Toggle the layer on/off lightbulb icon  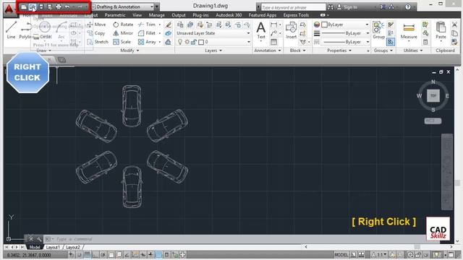[x=180, y=42]
